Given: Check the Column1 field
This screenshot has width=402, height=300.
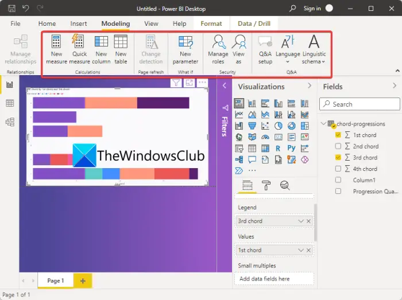Looking at the screenshot, I should click(x=338, y=180).
